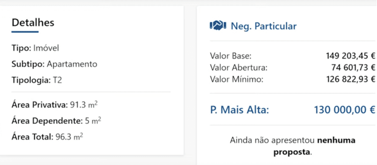Viewport: 377px width, 165px height.
Task: Click the Área Dependente 5 m² line
Action: (56, 121)
